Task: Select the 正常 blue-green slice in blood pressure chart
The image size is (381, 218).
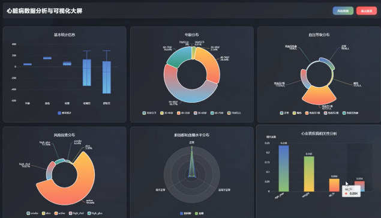Action: tap(328, 63)
